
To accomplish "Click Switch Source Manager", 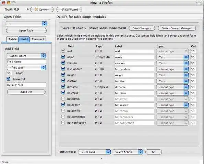I will (x=177, y=28).
